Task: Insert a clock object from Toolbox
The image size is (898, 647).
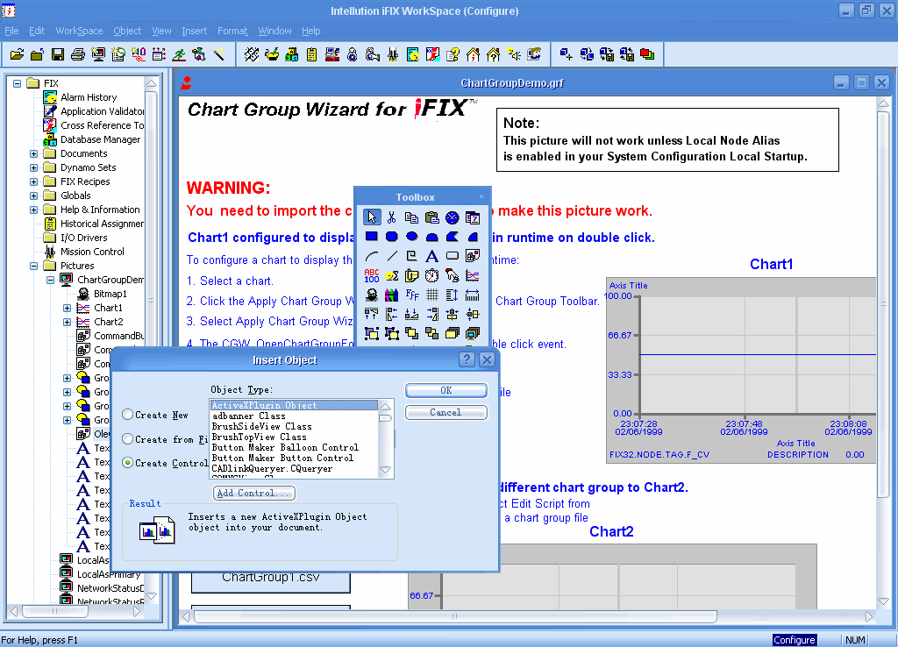Action: 452,217
